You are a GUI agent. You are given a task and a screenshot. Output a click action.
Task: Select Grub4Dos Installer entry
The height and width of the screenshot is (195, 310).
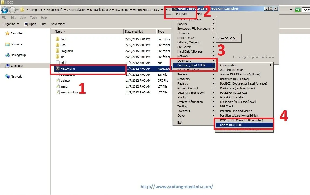[244, 97]
